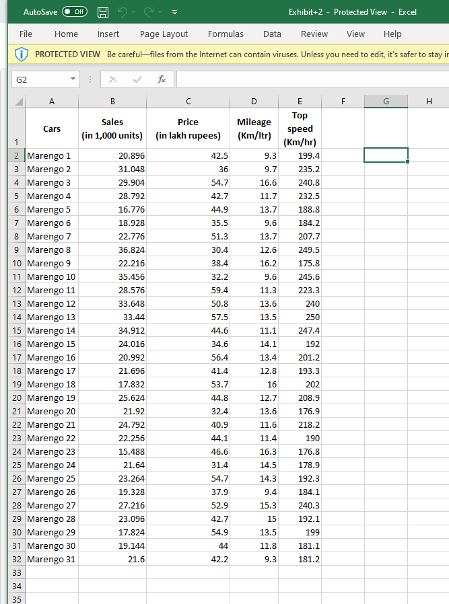Click the Price (in lakh rupees) header
449x604 pixels.
(188, 128)
